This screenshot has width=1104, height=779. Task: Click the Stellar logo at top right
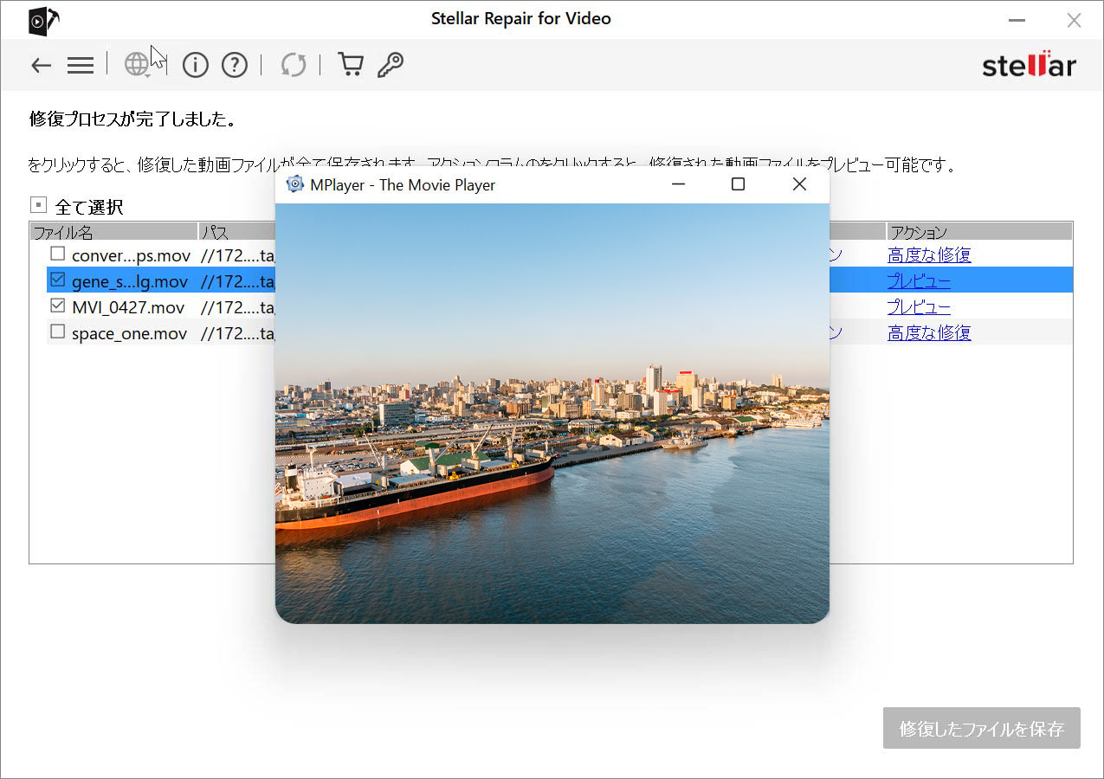pos(1029,66)
